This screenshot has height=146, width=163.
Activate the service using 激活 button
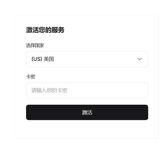click(x=87, y=112)
